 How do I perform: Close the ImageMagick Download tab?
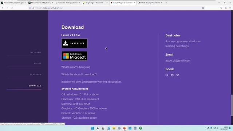coord(107,3)
